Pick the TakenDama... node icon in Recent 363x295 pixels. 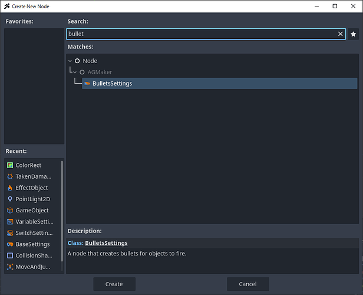click(x=10, y=176)
